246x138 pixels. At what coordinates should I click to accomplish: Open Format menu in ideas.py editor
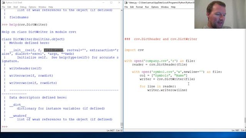click(x=139, y=7)
